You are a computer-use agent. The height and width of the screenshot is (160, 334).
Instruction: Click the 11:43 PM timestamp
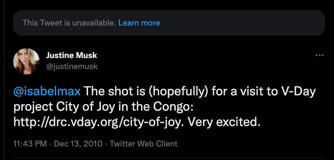[30, 144]
